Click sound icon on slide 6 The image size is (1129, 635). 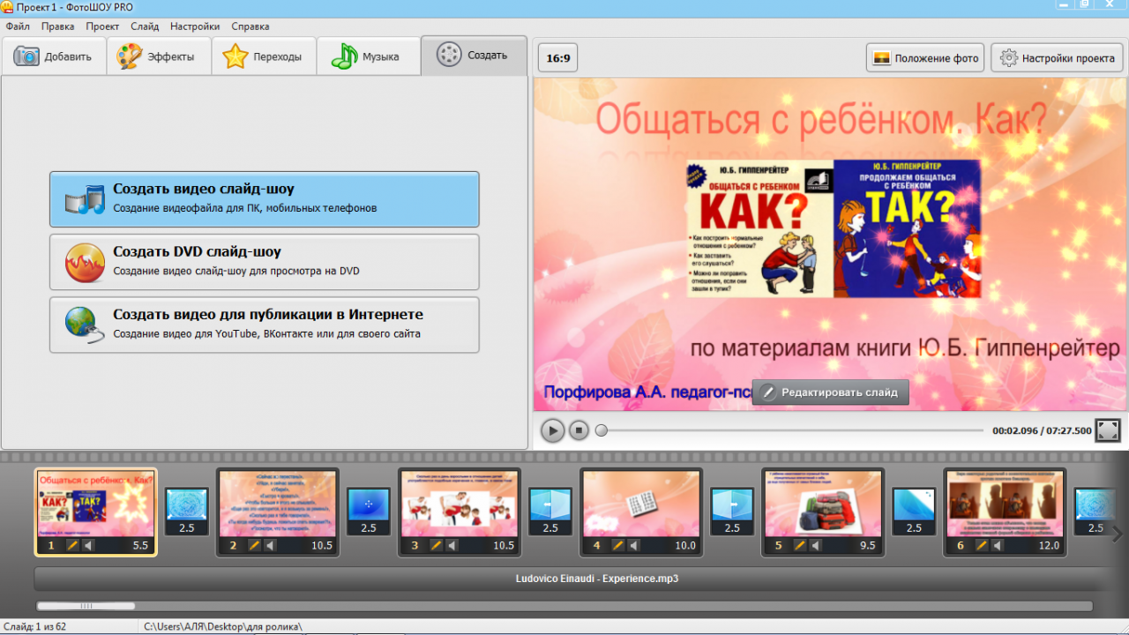(997, 546)
